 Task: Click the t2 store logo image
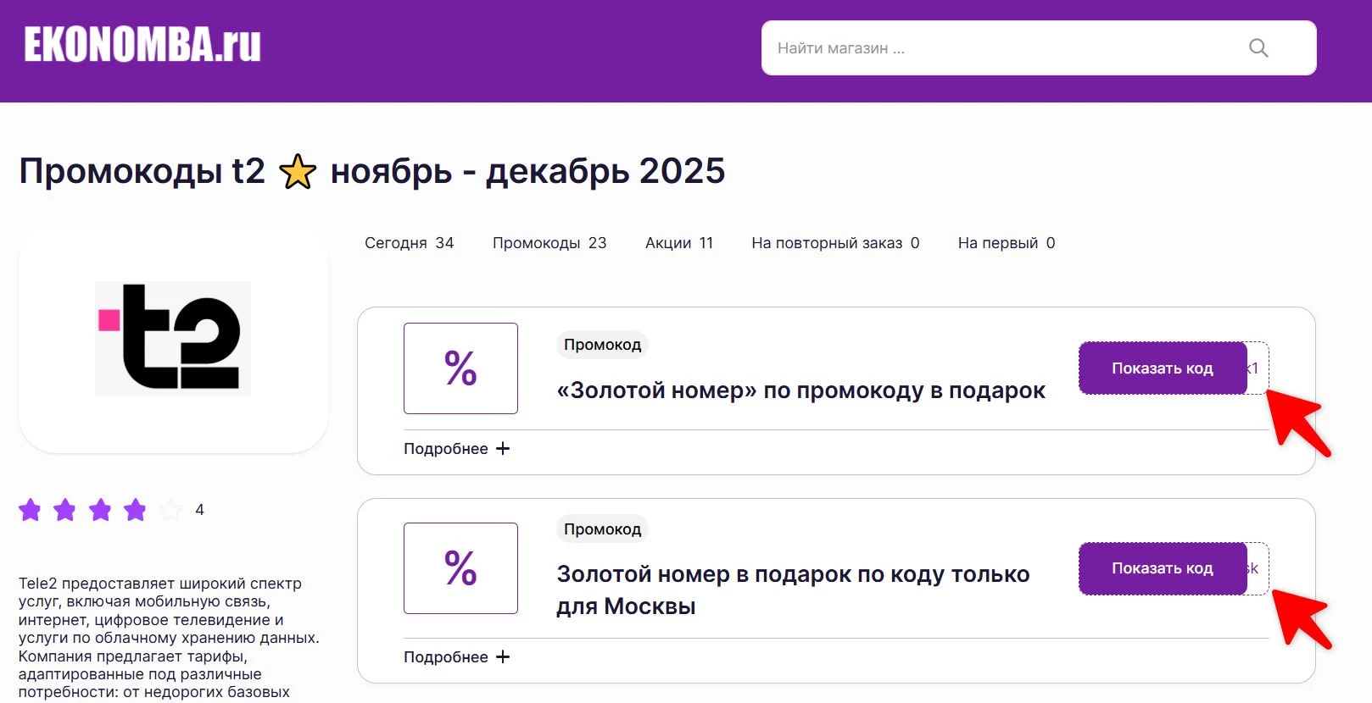[x=173, y=338]
